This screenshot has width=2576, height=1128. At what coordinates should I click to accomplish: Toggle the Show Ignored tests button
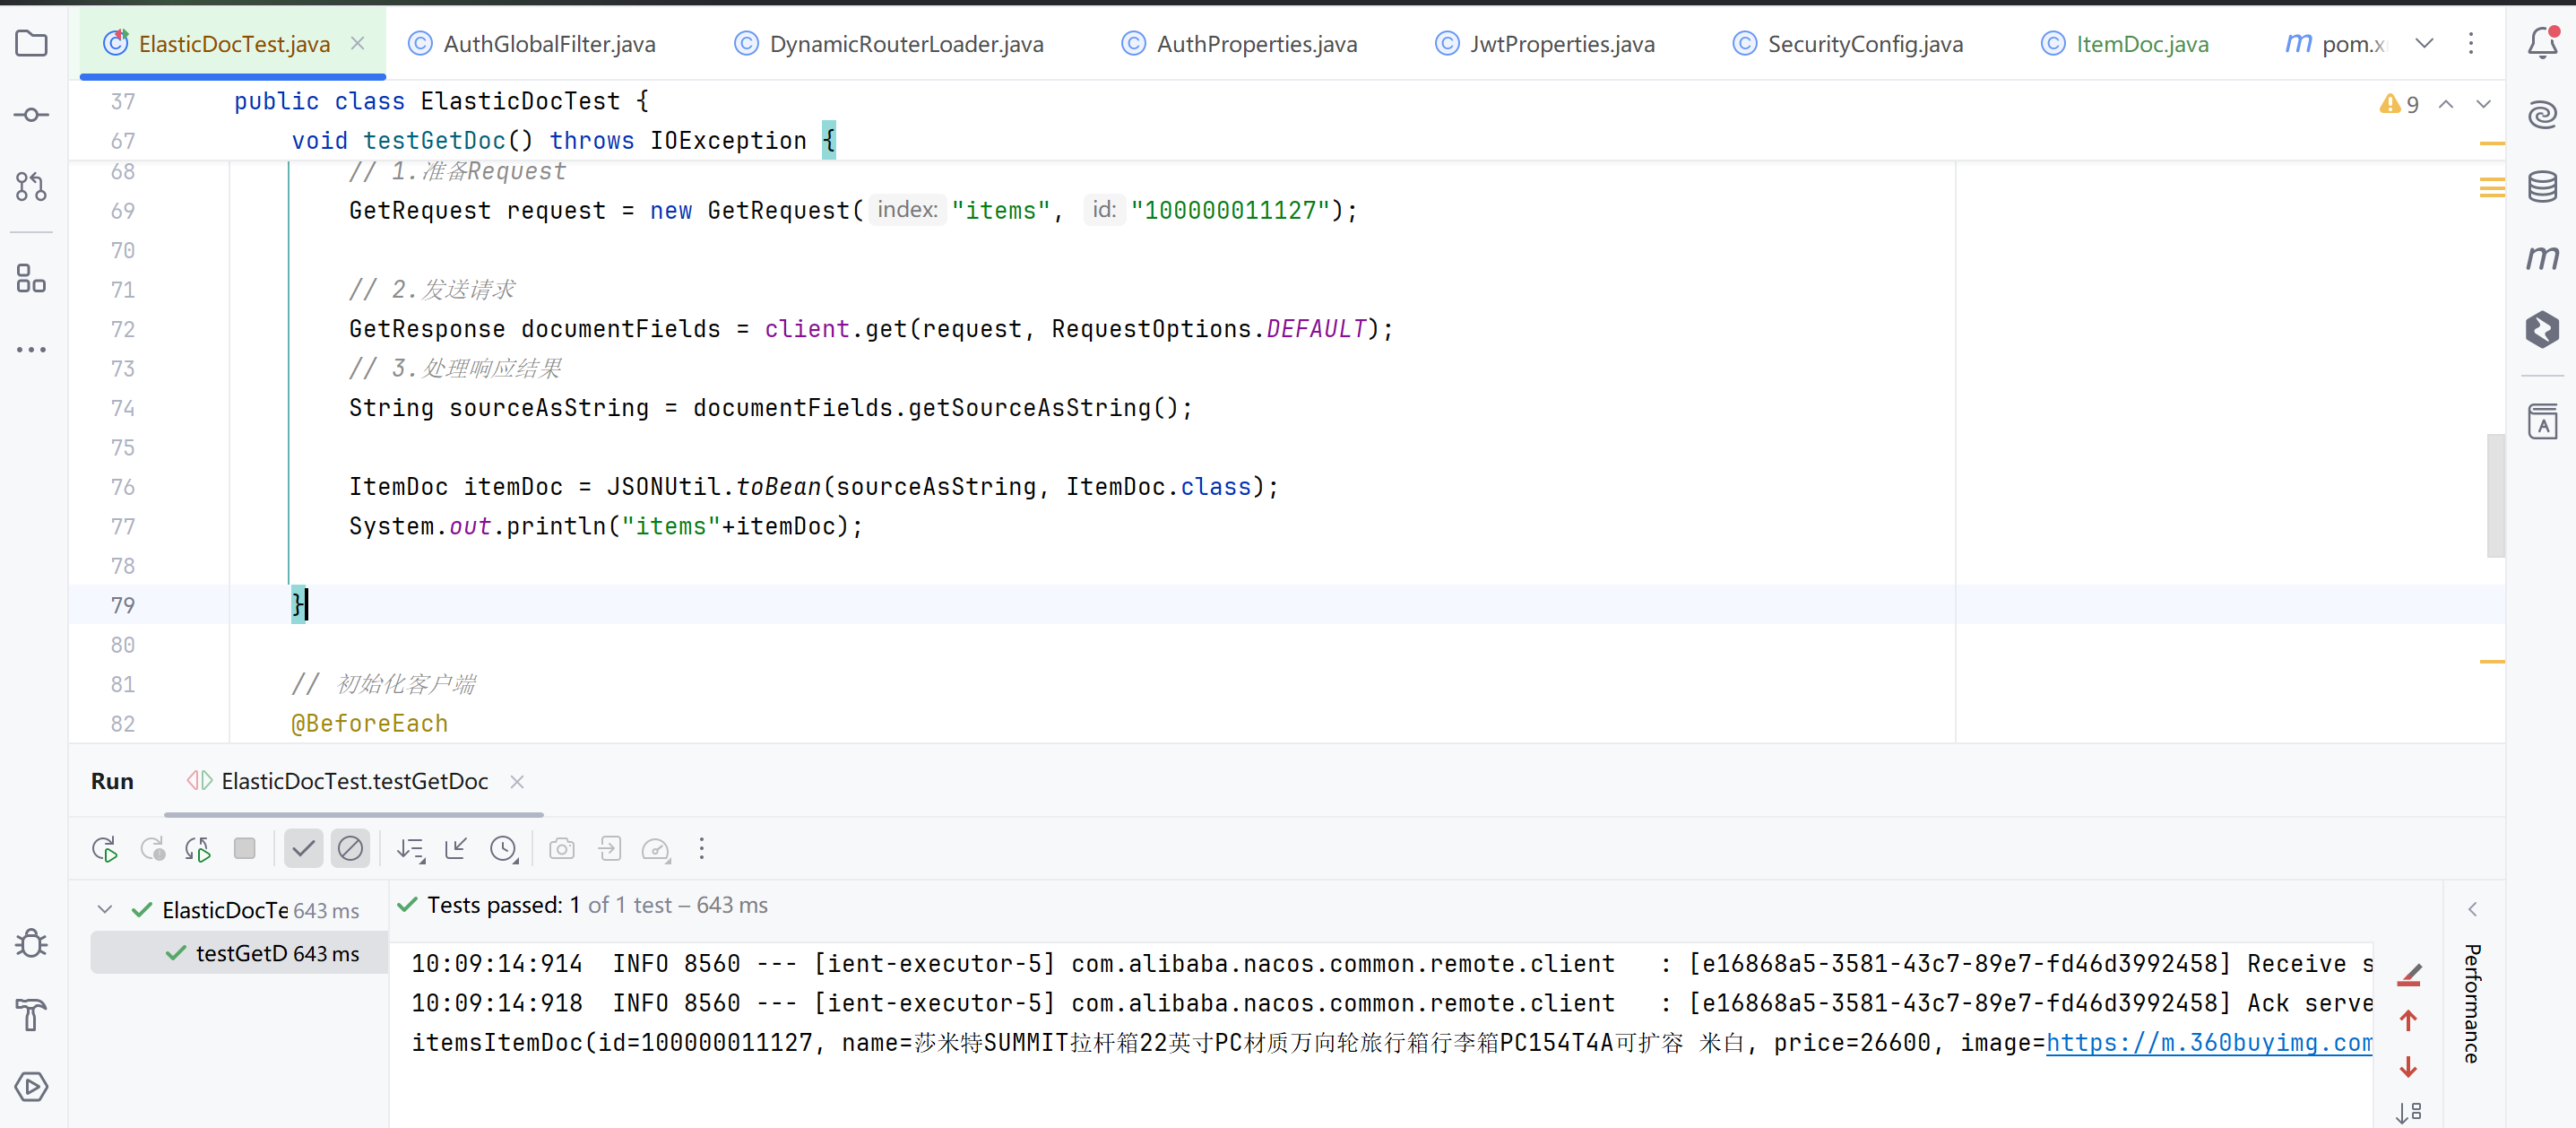coord(350,849)
